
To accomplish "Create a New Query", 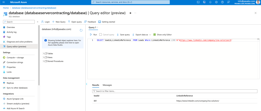I will [x=59, y=22].
